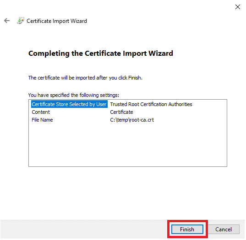246x240 pixels.
Task: Click the Certificate Import Wizard icon
Action: tap(21, 21)
